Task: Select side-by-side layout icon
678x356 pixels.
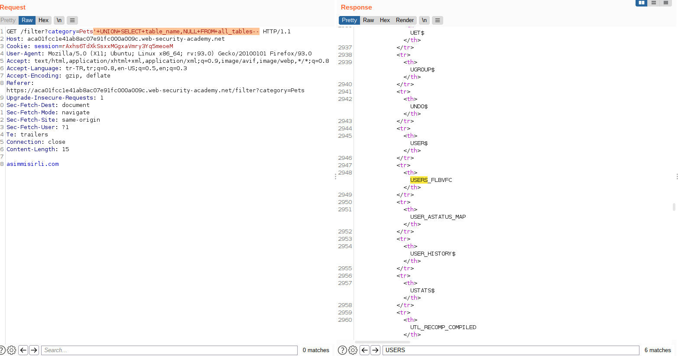Action: point(642,3)
